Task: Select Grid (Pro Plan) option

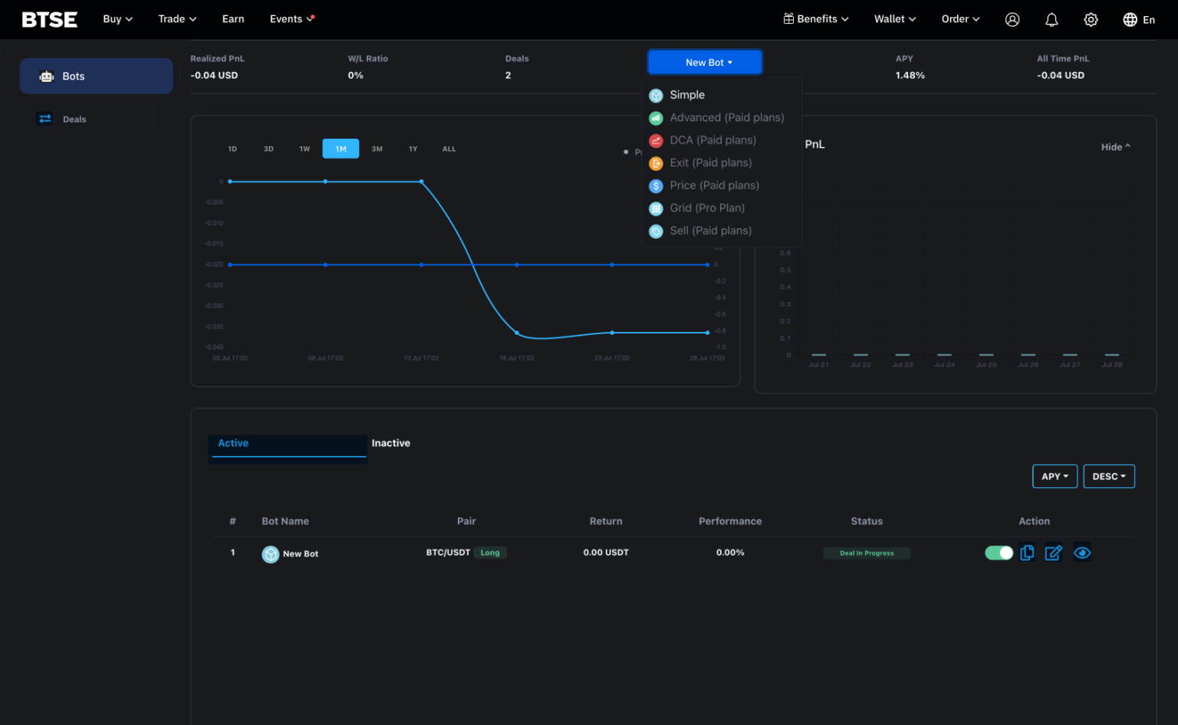Action: coord(707,208)
